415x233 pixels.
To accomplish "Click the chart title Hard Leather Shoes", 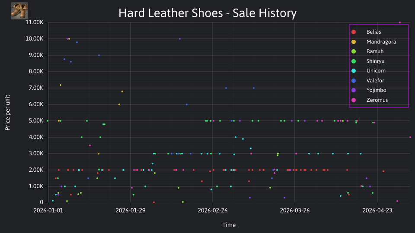I will (x=207, y=13).
